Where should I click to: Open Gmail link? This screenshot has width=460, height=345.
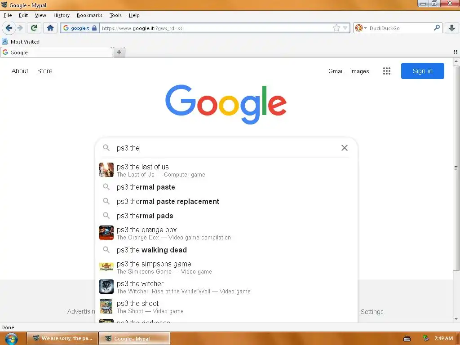click(336, 71)
